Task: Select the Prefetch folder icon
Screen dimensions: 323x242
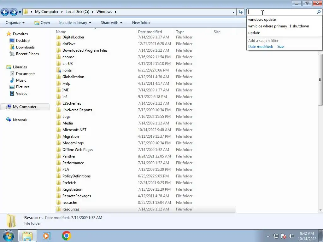Action: tap(58, 183)
